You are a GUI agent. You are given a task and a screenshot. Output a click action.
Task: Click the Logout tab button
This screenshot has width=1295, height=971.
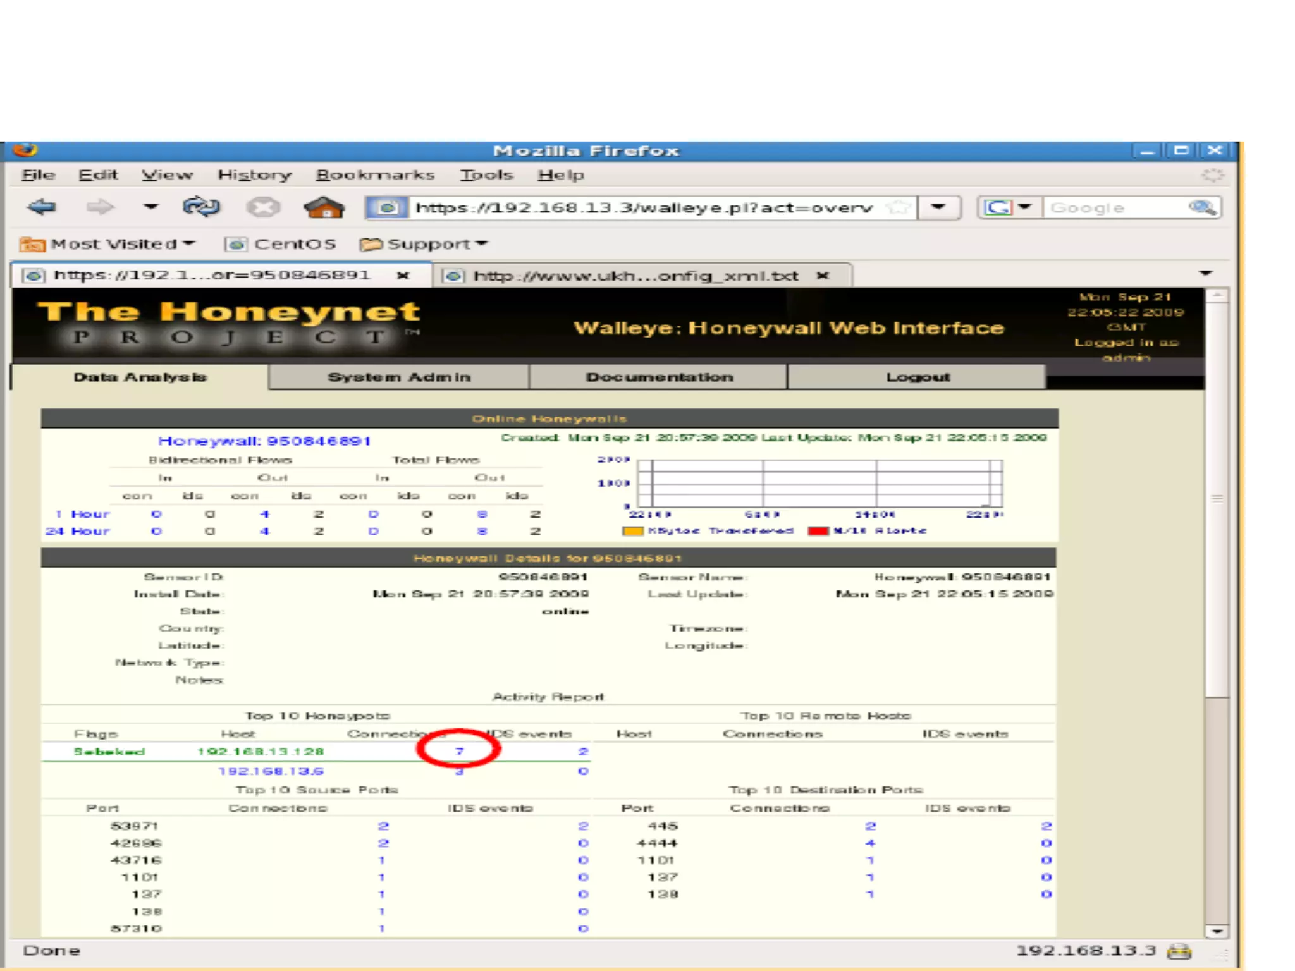918,377
